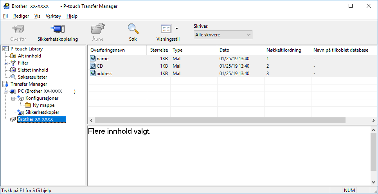Screen dimensions: 378x194
Task: Select the 'CD' template row
Action: tap(232, 66)
